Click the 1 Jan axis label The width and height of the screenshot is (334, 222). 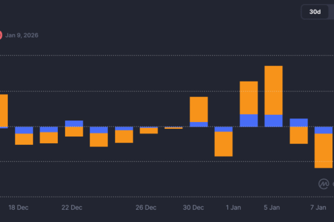tap(233, 208)
